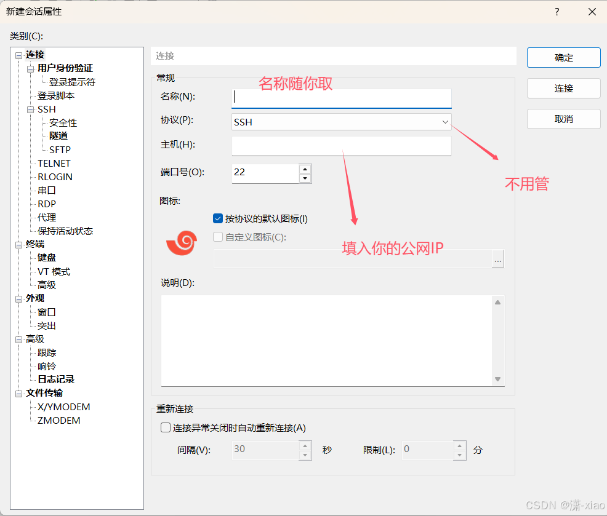Select 日志记录 tree item

point(56,379)
